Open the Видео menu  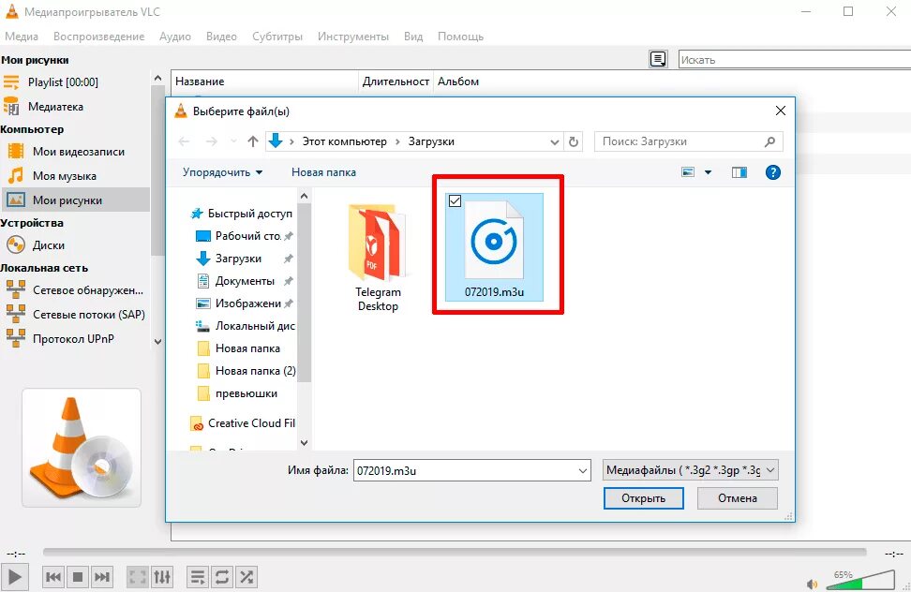[x=221, y=36]
